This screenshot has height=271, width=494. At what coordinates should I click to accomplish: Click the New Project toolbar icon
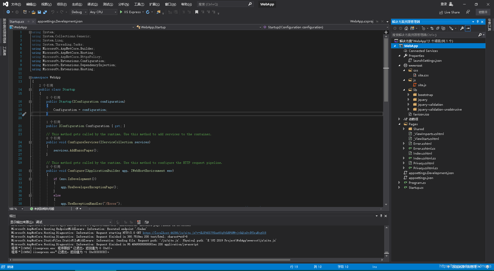click(x=25, y=12)
